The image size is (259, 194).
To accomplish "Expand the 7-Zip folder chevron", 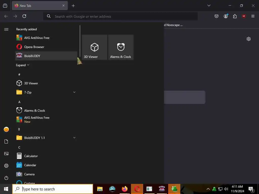I will 74,92.
